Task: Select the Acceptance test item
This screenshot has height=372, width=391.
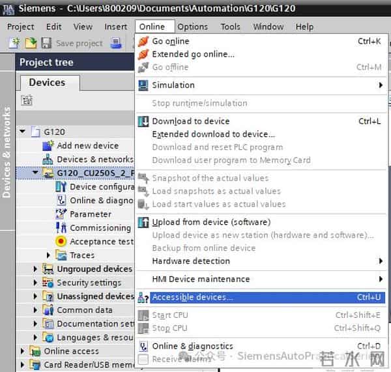Action: point(101,241)
